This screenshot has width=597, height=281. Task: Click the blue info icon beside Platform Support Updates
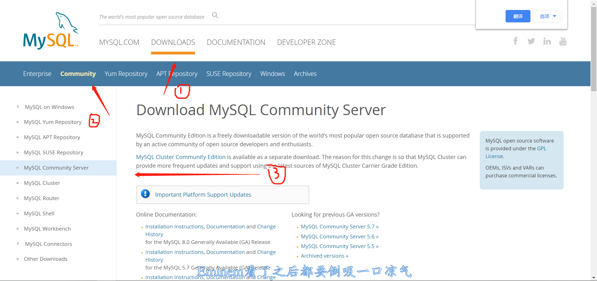(145, 194)
